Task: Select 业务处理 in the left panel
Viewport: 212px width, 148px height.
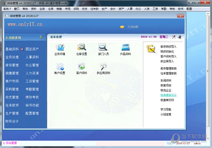Action: coord(12,57)
